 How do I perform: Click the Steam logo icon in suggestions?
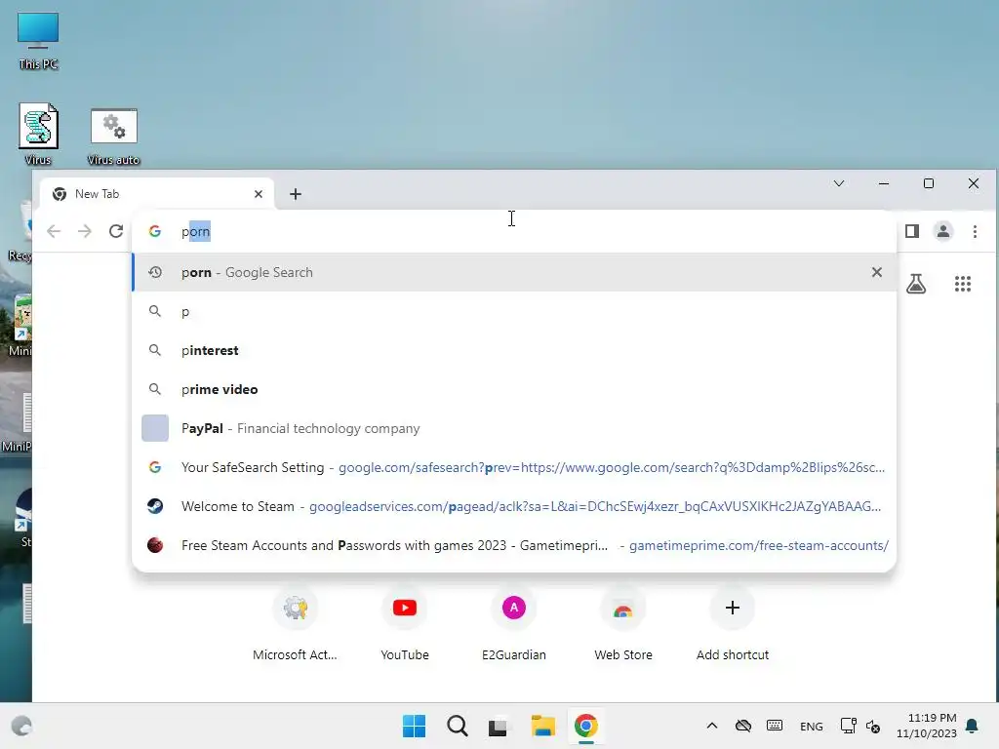(x=155, y=506)
